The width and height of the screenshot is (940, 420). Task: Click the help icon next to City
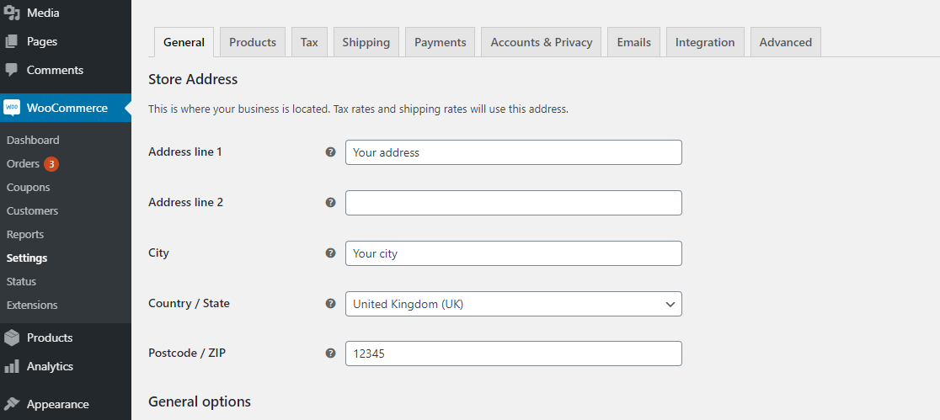click(x=330, y=253)
